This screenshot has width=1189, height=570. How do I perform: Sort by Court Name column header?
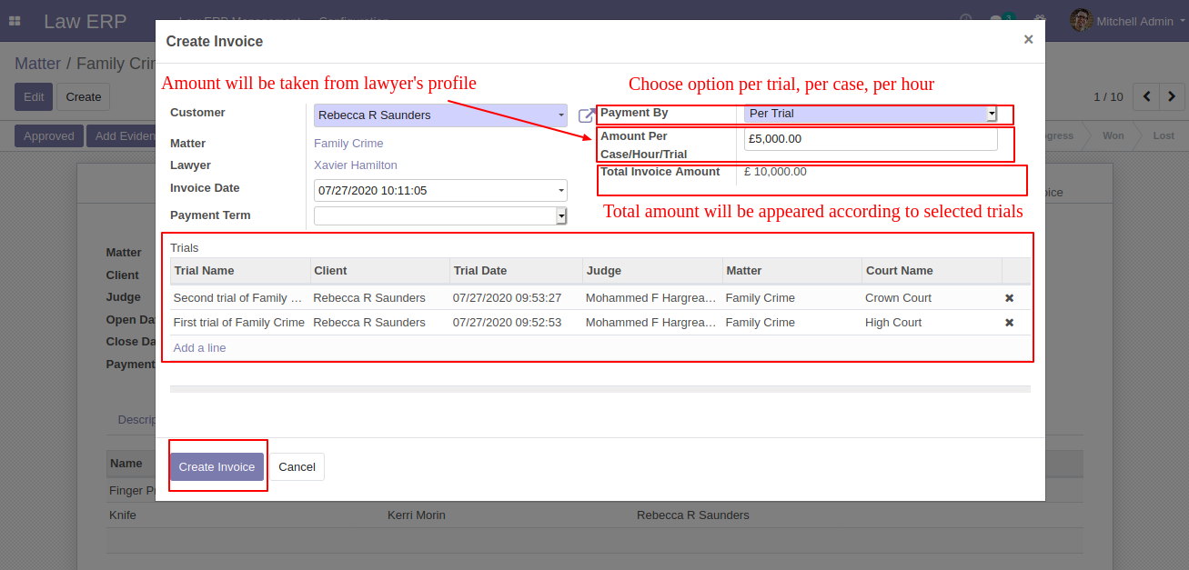932,271
